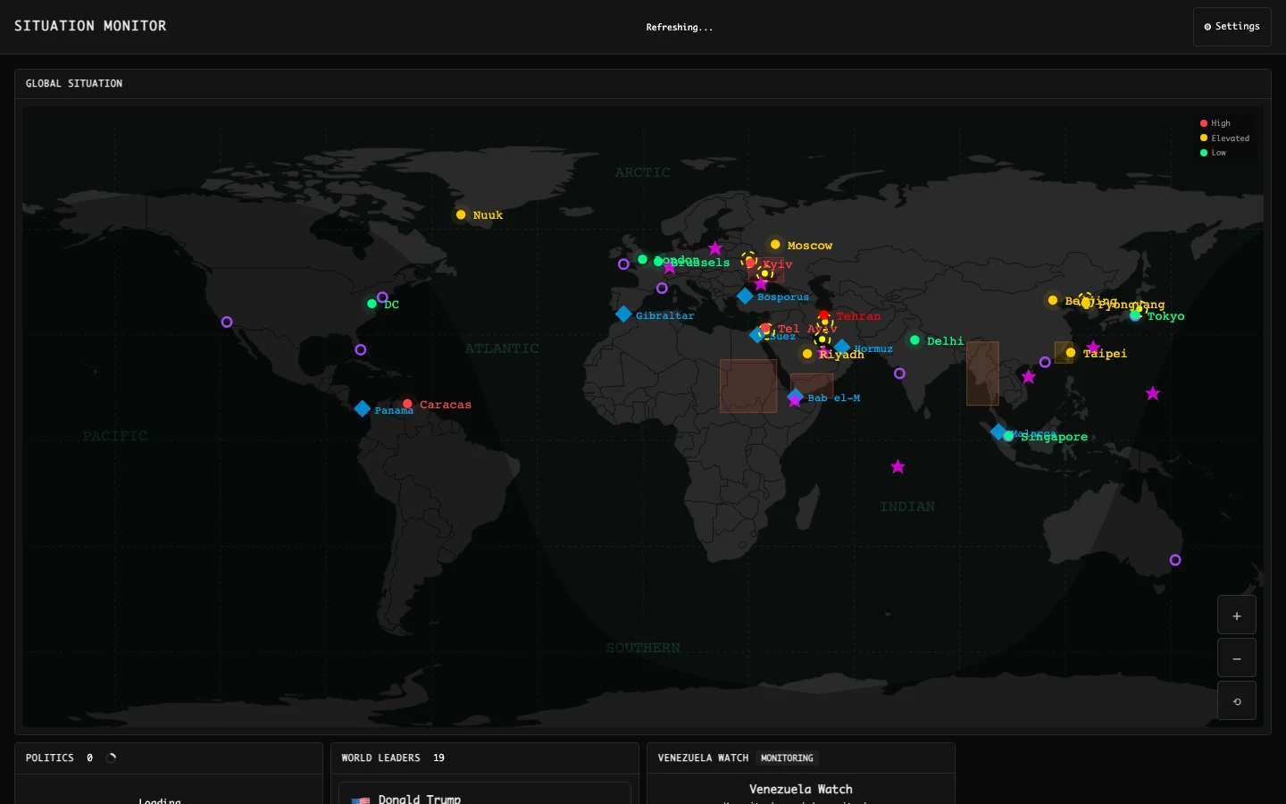Click the purple ring off US west coast
Viewport: 1286px width, 804px height.
pyautogui.click(x=227, y=322)
